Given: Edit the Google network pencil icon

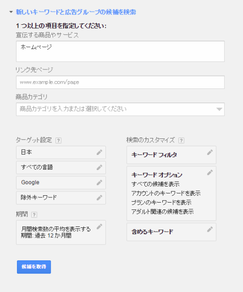Looking at the screenshot, I should 99,183.
